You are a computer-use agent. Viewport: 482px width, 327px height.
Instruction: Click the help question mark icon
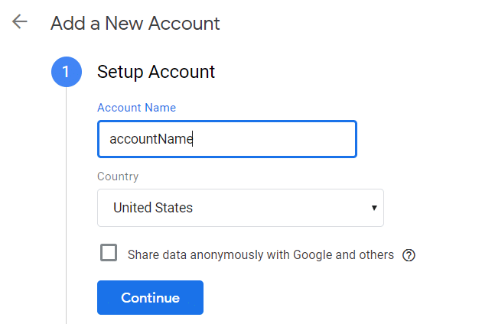pyautogui.click(x=409, y=255)
